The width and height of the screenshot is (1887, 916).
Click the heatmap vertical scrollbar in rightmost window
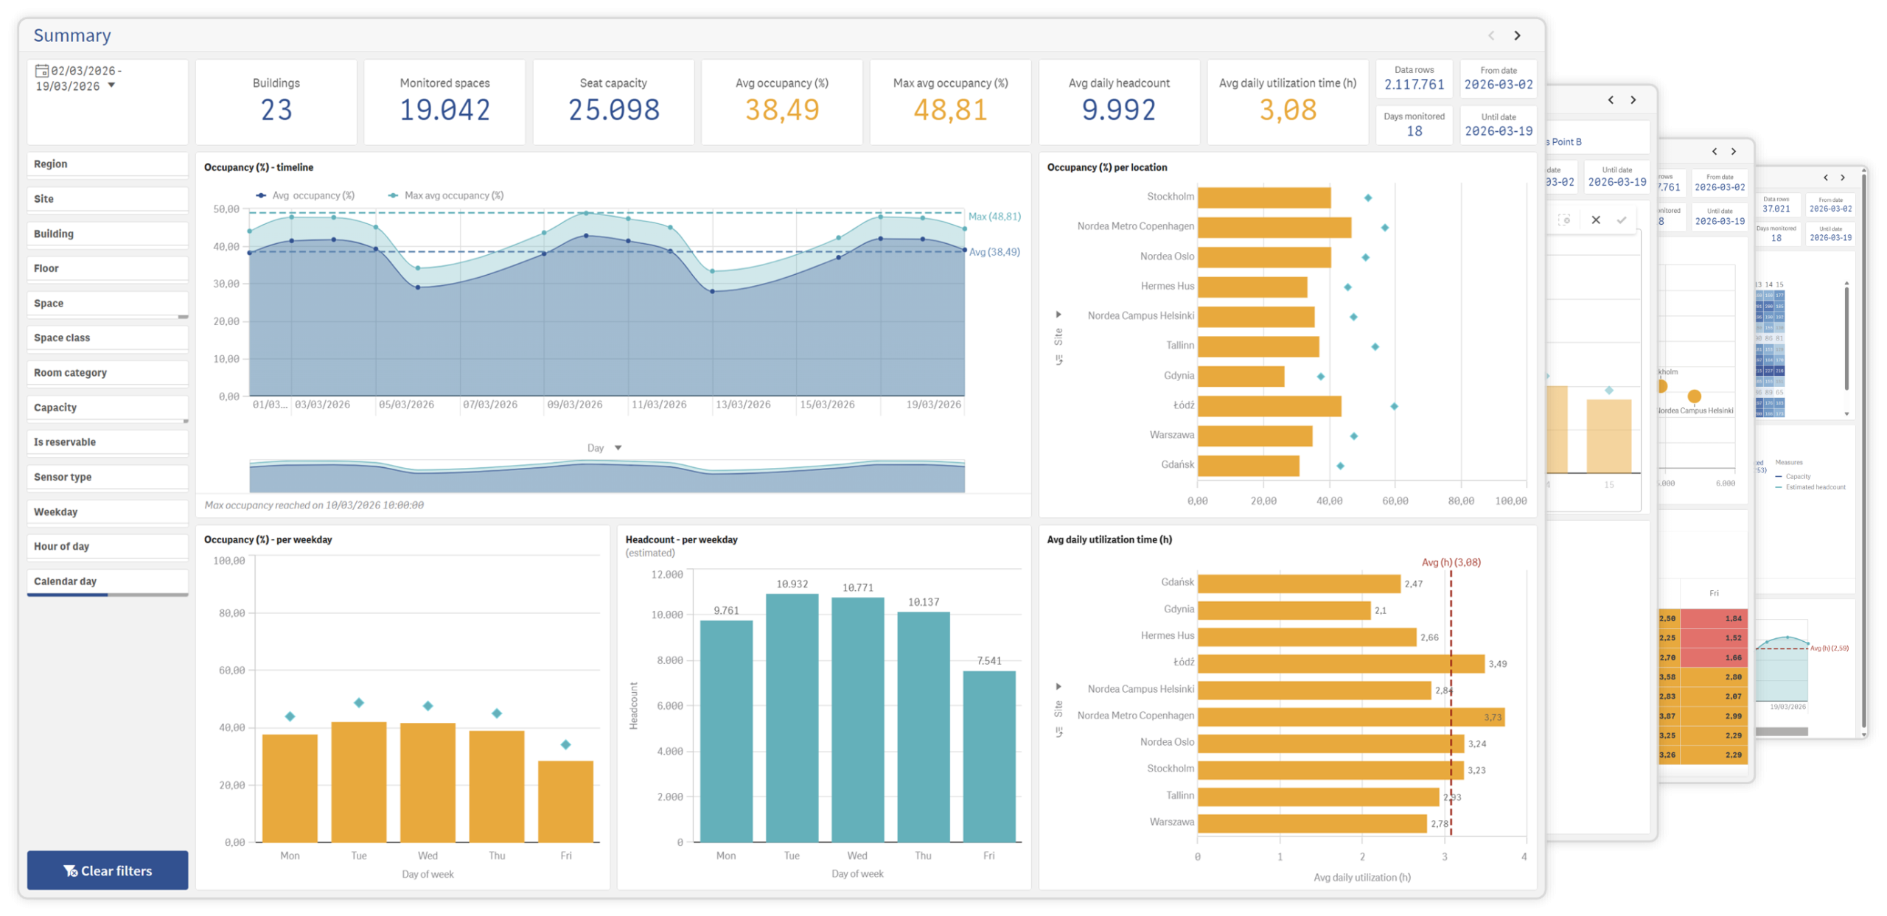1846,339
